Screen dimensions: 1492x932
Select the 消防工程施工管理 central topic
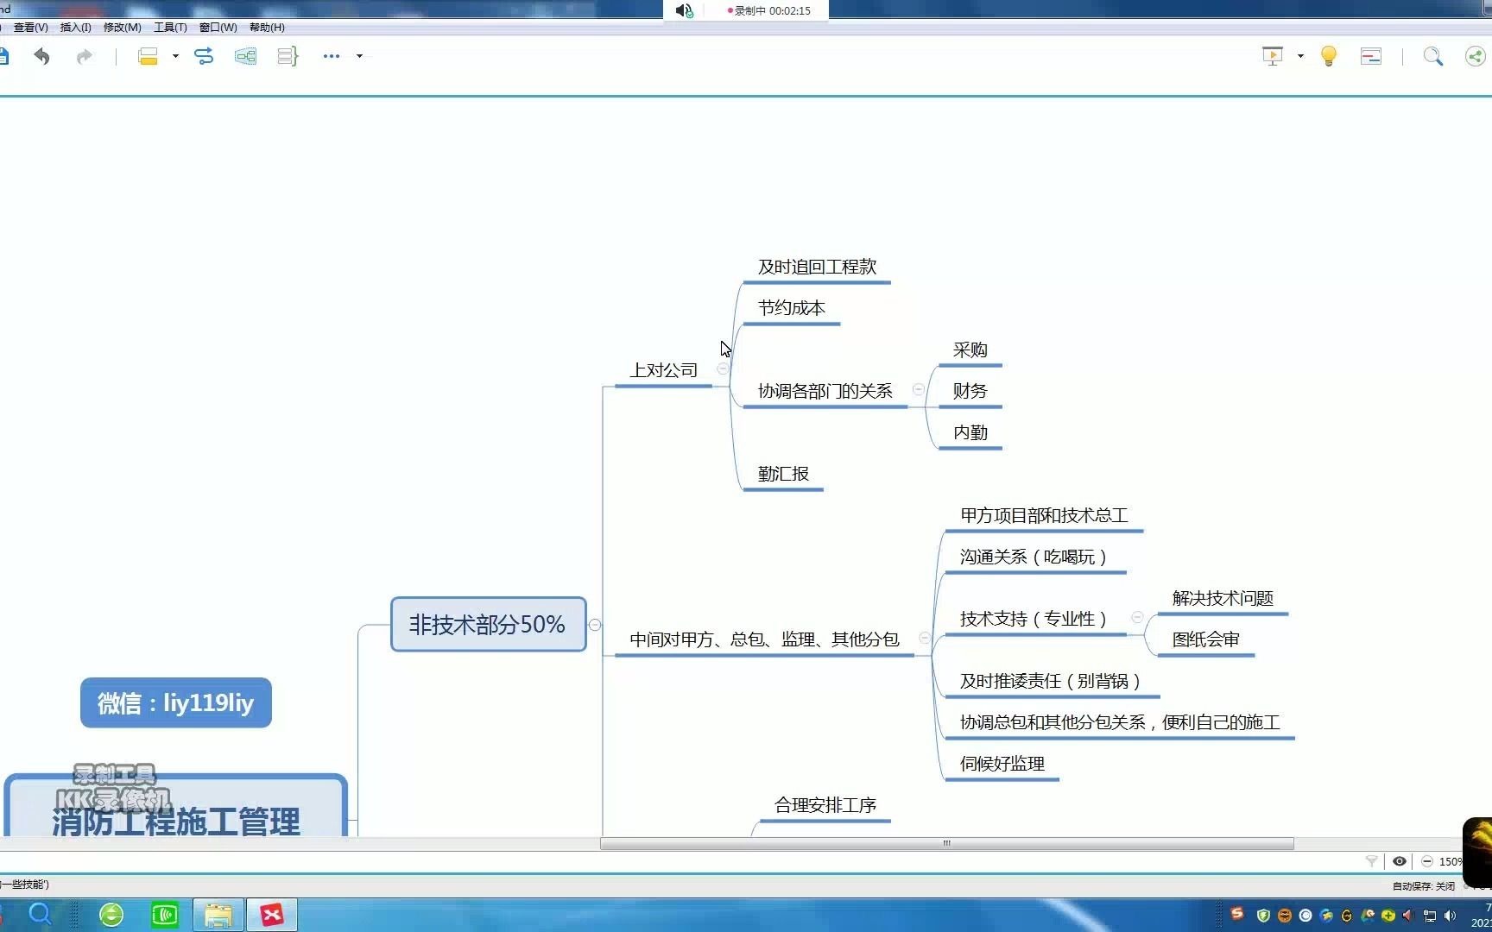(176, 807)
